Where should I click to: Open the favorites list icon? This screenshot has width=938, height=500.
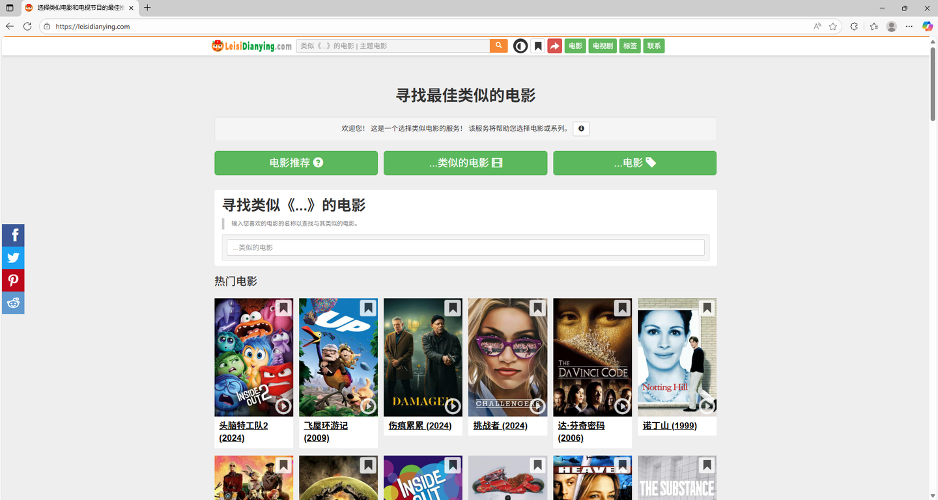pos(874,27)
